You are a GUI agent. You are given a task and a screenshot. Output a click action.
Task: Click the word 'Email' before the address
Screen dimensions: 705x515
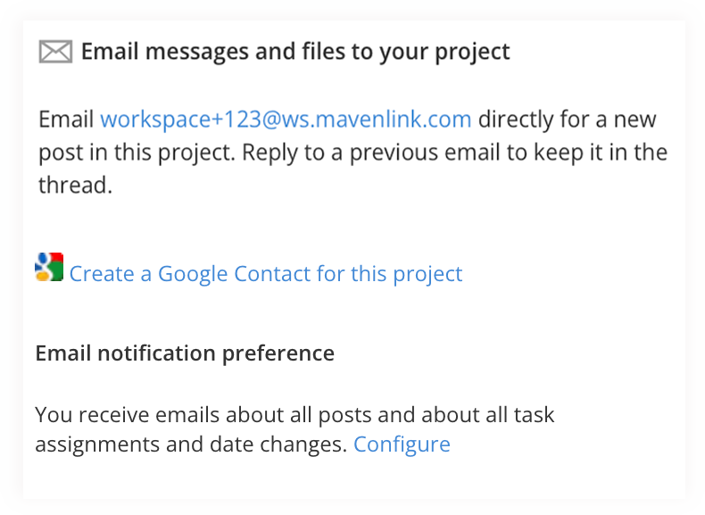pyautogui.click(x=66, y=120)
